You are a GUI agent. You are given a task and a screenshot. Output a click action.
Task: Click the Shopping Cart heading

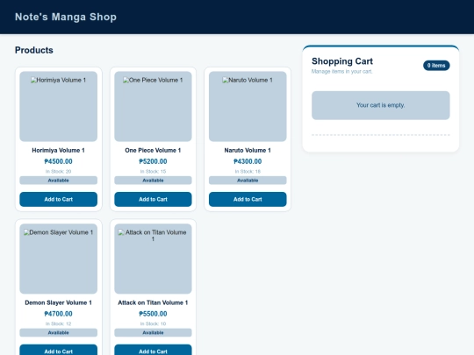(342, 61)
